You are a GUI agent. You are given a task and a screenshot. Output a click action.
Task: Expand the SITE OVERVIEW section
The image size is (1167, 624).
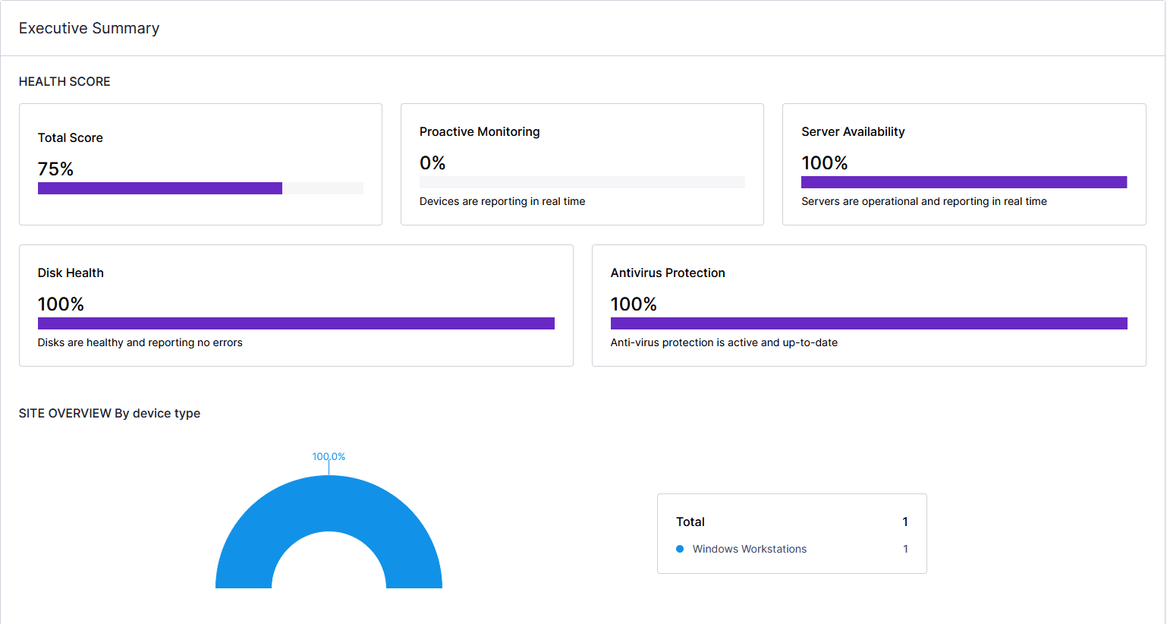point(109,413)
